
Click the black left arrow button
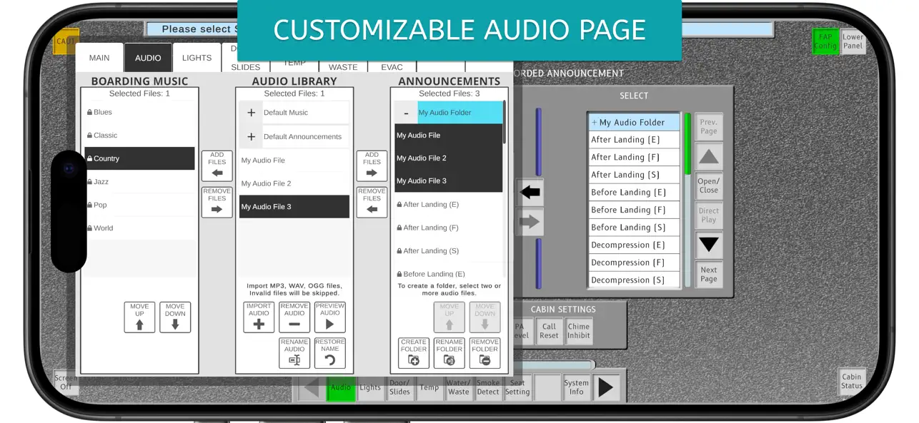[530, 193]
